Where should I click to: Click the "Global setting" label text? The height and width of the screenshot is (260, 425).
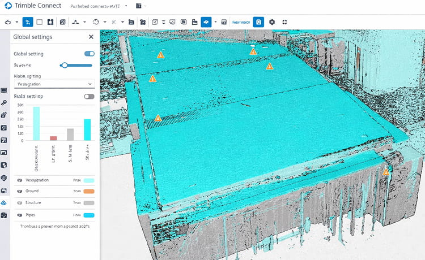28,54
